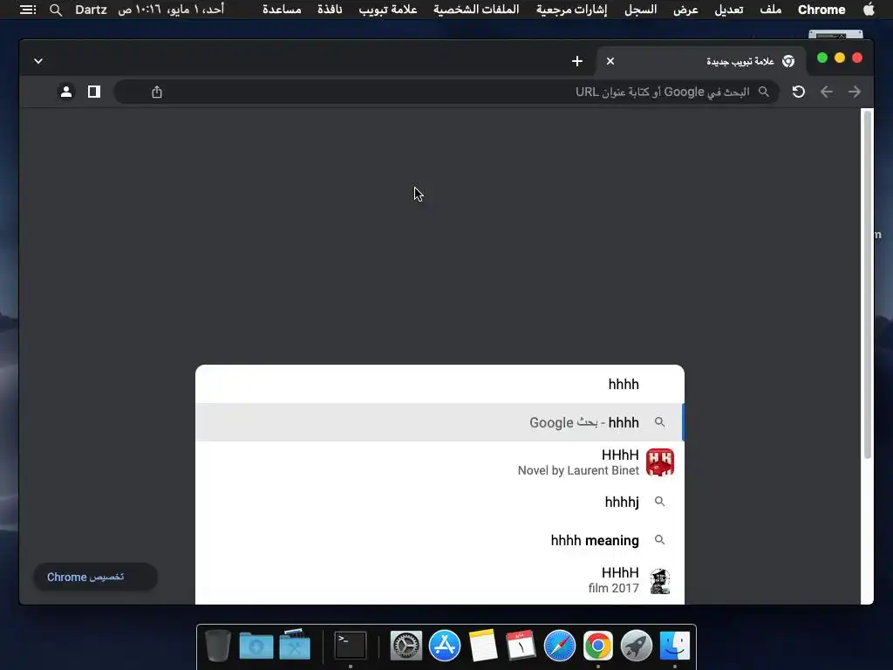Select HHhH Novel by Laurent Binet suggestion
Screen dimensions: 893x670
[440, 462]
